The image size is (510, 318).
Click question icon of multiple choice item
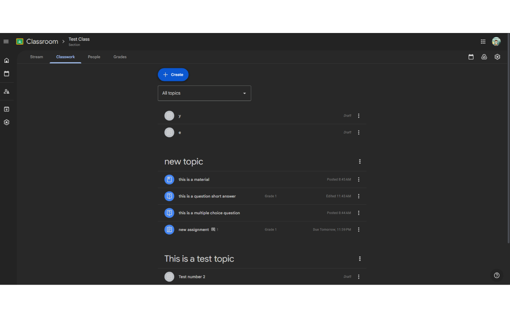click(x=169, y=213)
